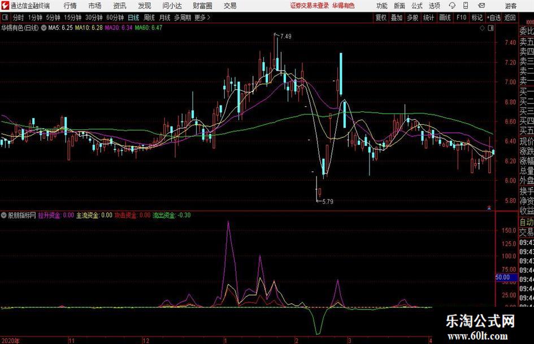Click the 多股 multi-stock button
The height and width of the screenshot is (344, 534).
pyautogui.click(x=413, y=18)
